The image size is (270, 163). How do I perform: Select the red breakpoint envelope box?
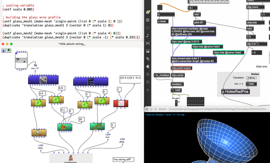point(121,103)
